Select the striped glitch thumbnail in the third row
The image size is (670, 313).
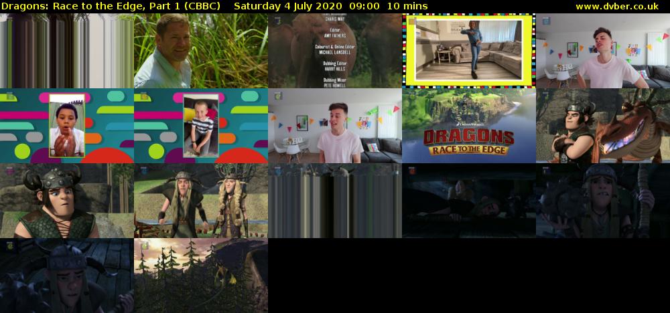point(335,201)
